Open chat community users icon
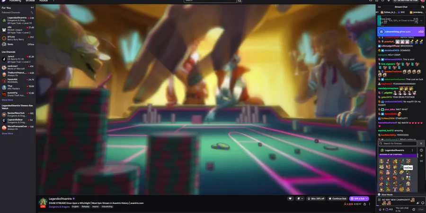The height and width of the screenshot is (213, 426). [422, 7]
